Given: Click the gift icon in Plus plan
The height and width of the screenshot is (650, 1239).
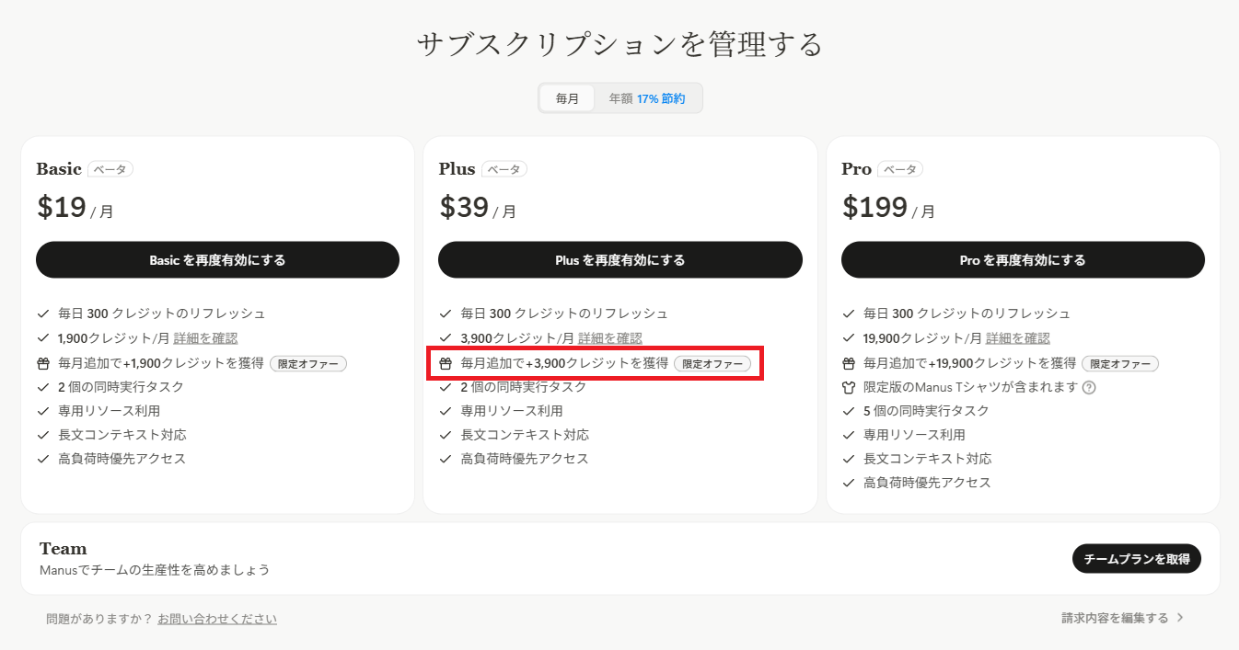Looking at the screenshot, I should [446, 363].
